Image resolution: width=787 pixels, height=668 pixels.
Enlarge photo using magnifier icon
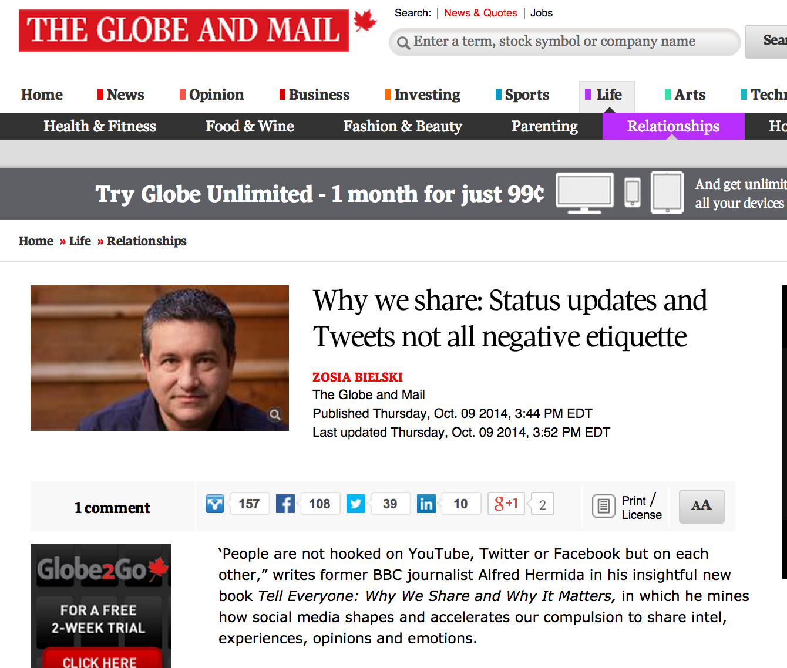(x=275, y=415)
